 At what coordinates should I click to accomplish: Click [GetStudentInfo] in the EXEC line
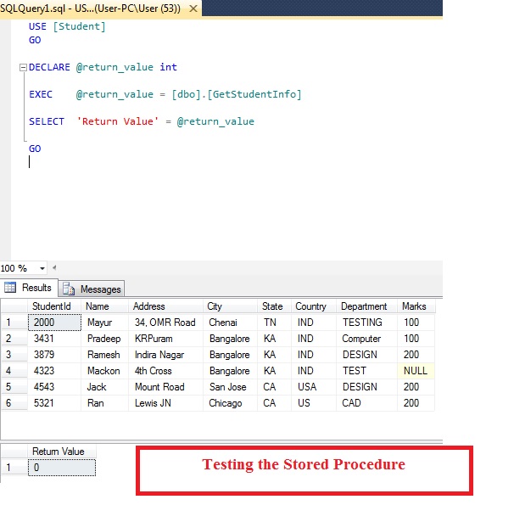pos(254,94)
